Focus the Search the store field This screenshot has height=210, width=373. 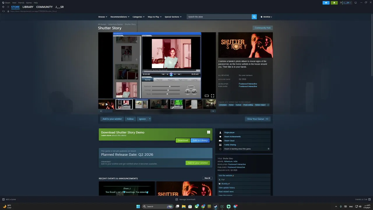click(x=219, y=17)
